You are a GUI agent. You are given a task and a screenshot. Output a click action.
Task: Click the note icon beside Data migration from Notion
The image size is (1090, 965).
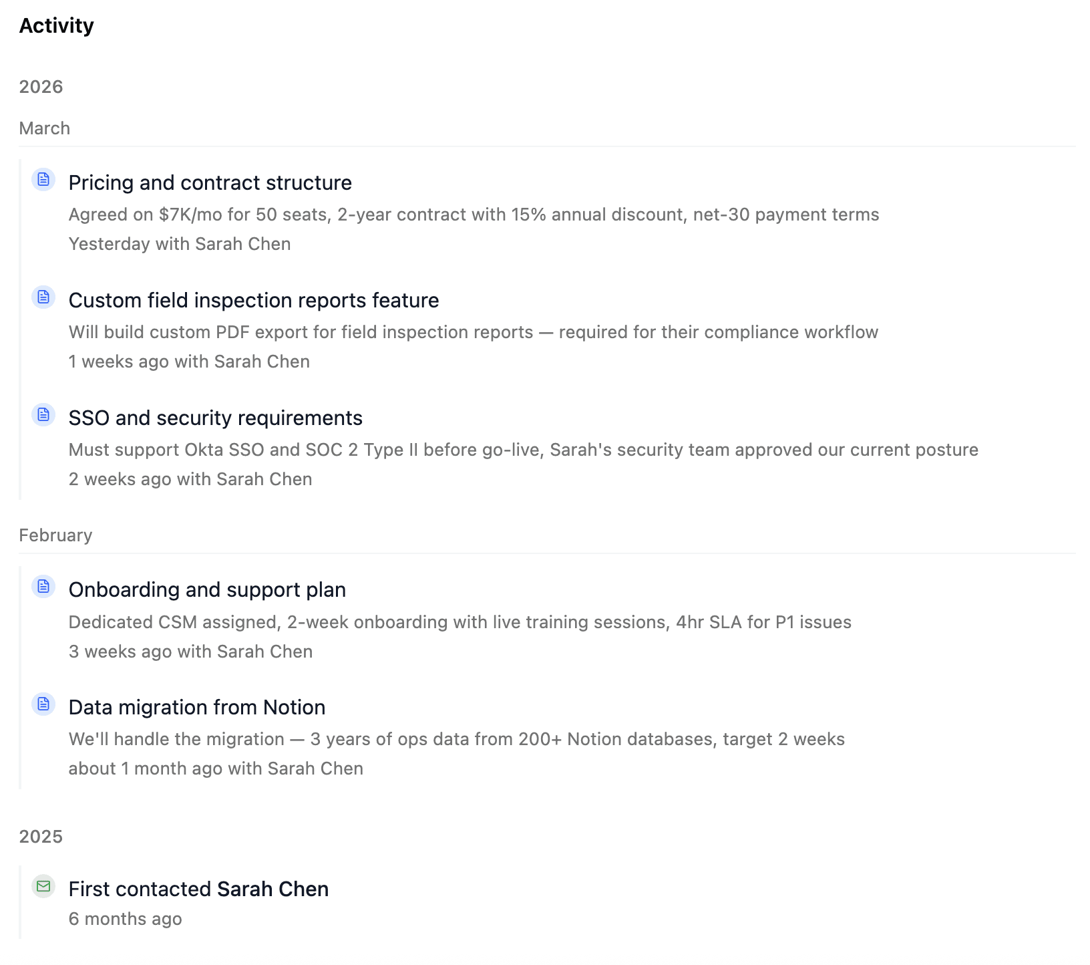coord(43,704)
